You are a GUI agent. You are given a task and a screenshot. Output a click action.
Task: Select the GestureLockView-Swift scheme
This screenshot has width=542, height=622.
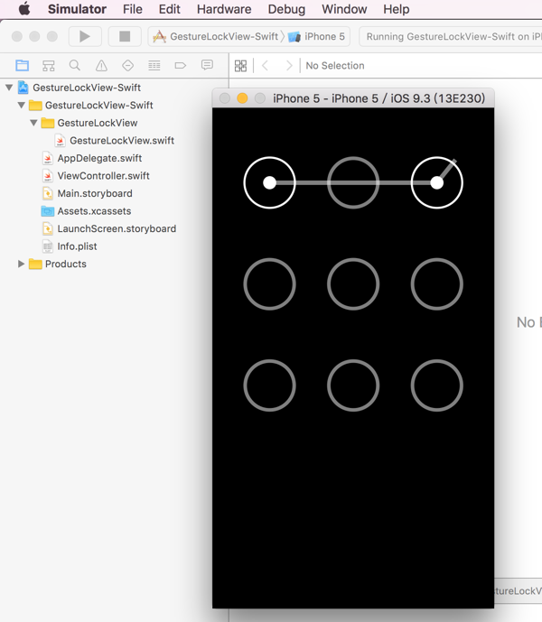[x=216, y=36]
